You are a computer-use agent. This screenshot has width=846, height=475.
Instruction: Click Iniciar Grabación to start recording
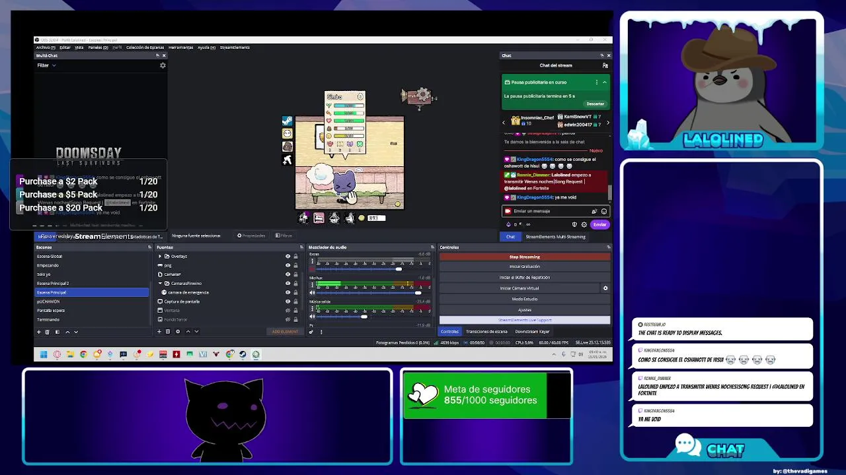pos(525,267)
